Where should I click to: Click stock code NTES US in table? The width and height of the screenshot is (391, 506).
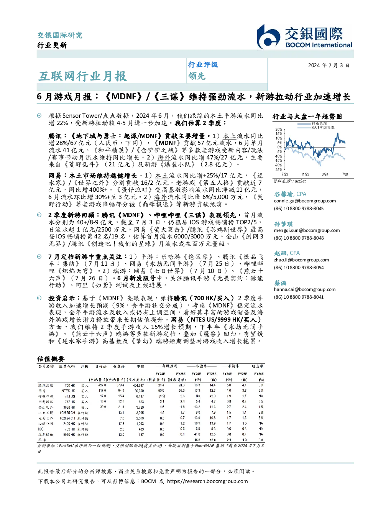pos(68,391)
